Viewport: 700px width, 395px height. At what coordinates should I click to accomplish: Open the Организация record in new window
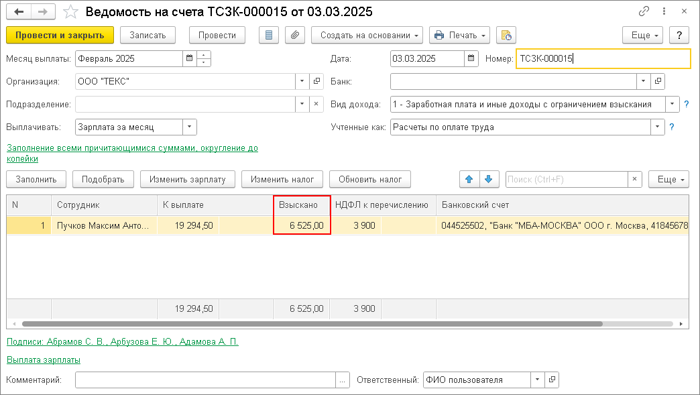tap(318, 81)
